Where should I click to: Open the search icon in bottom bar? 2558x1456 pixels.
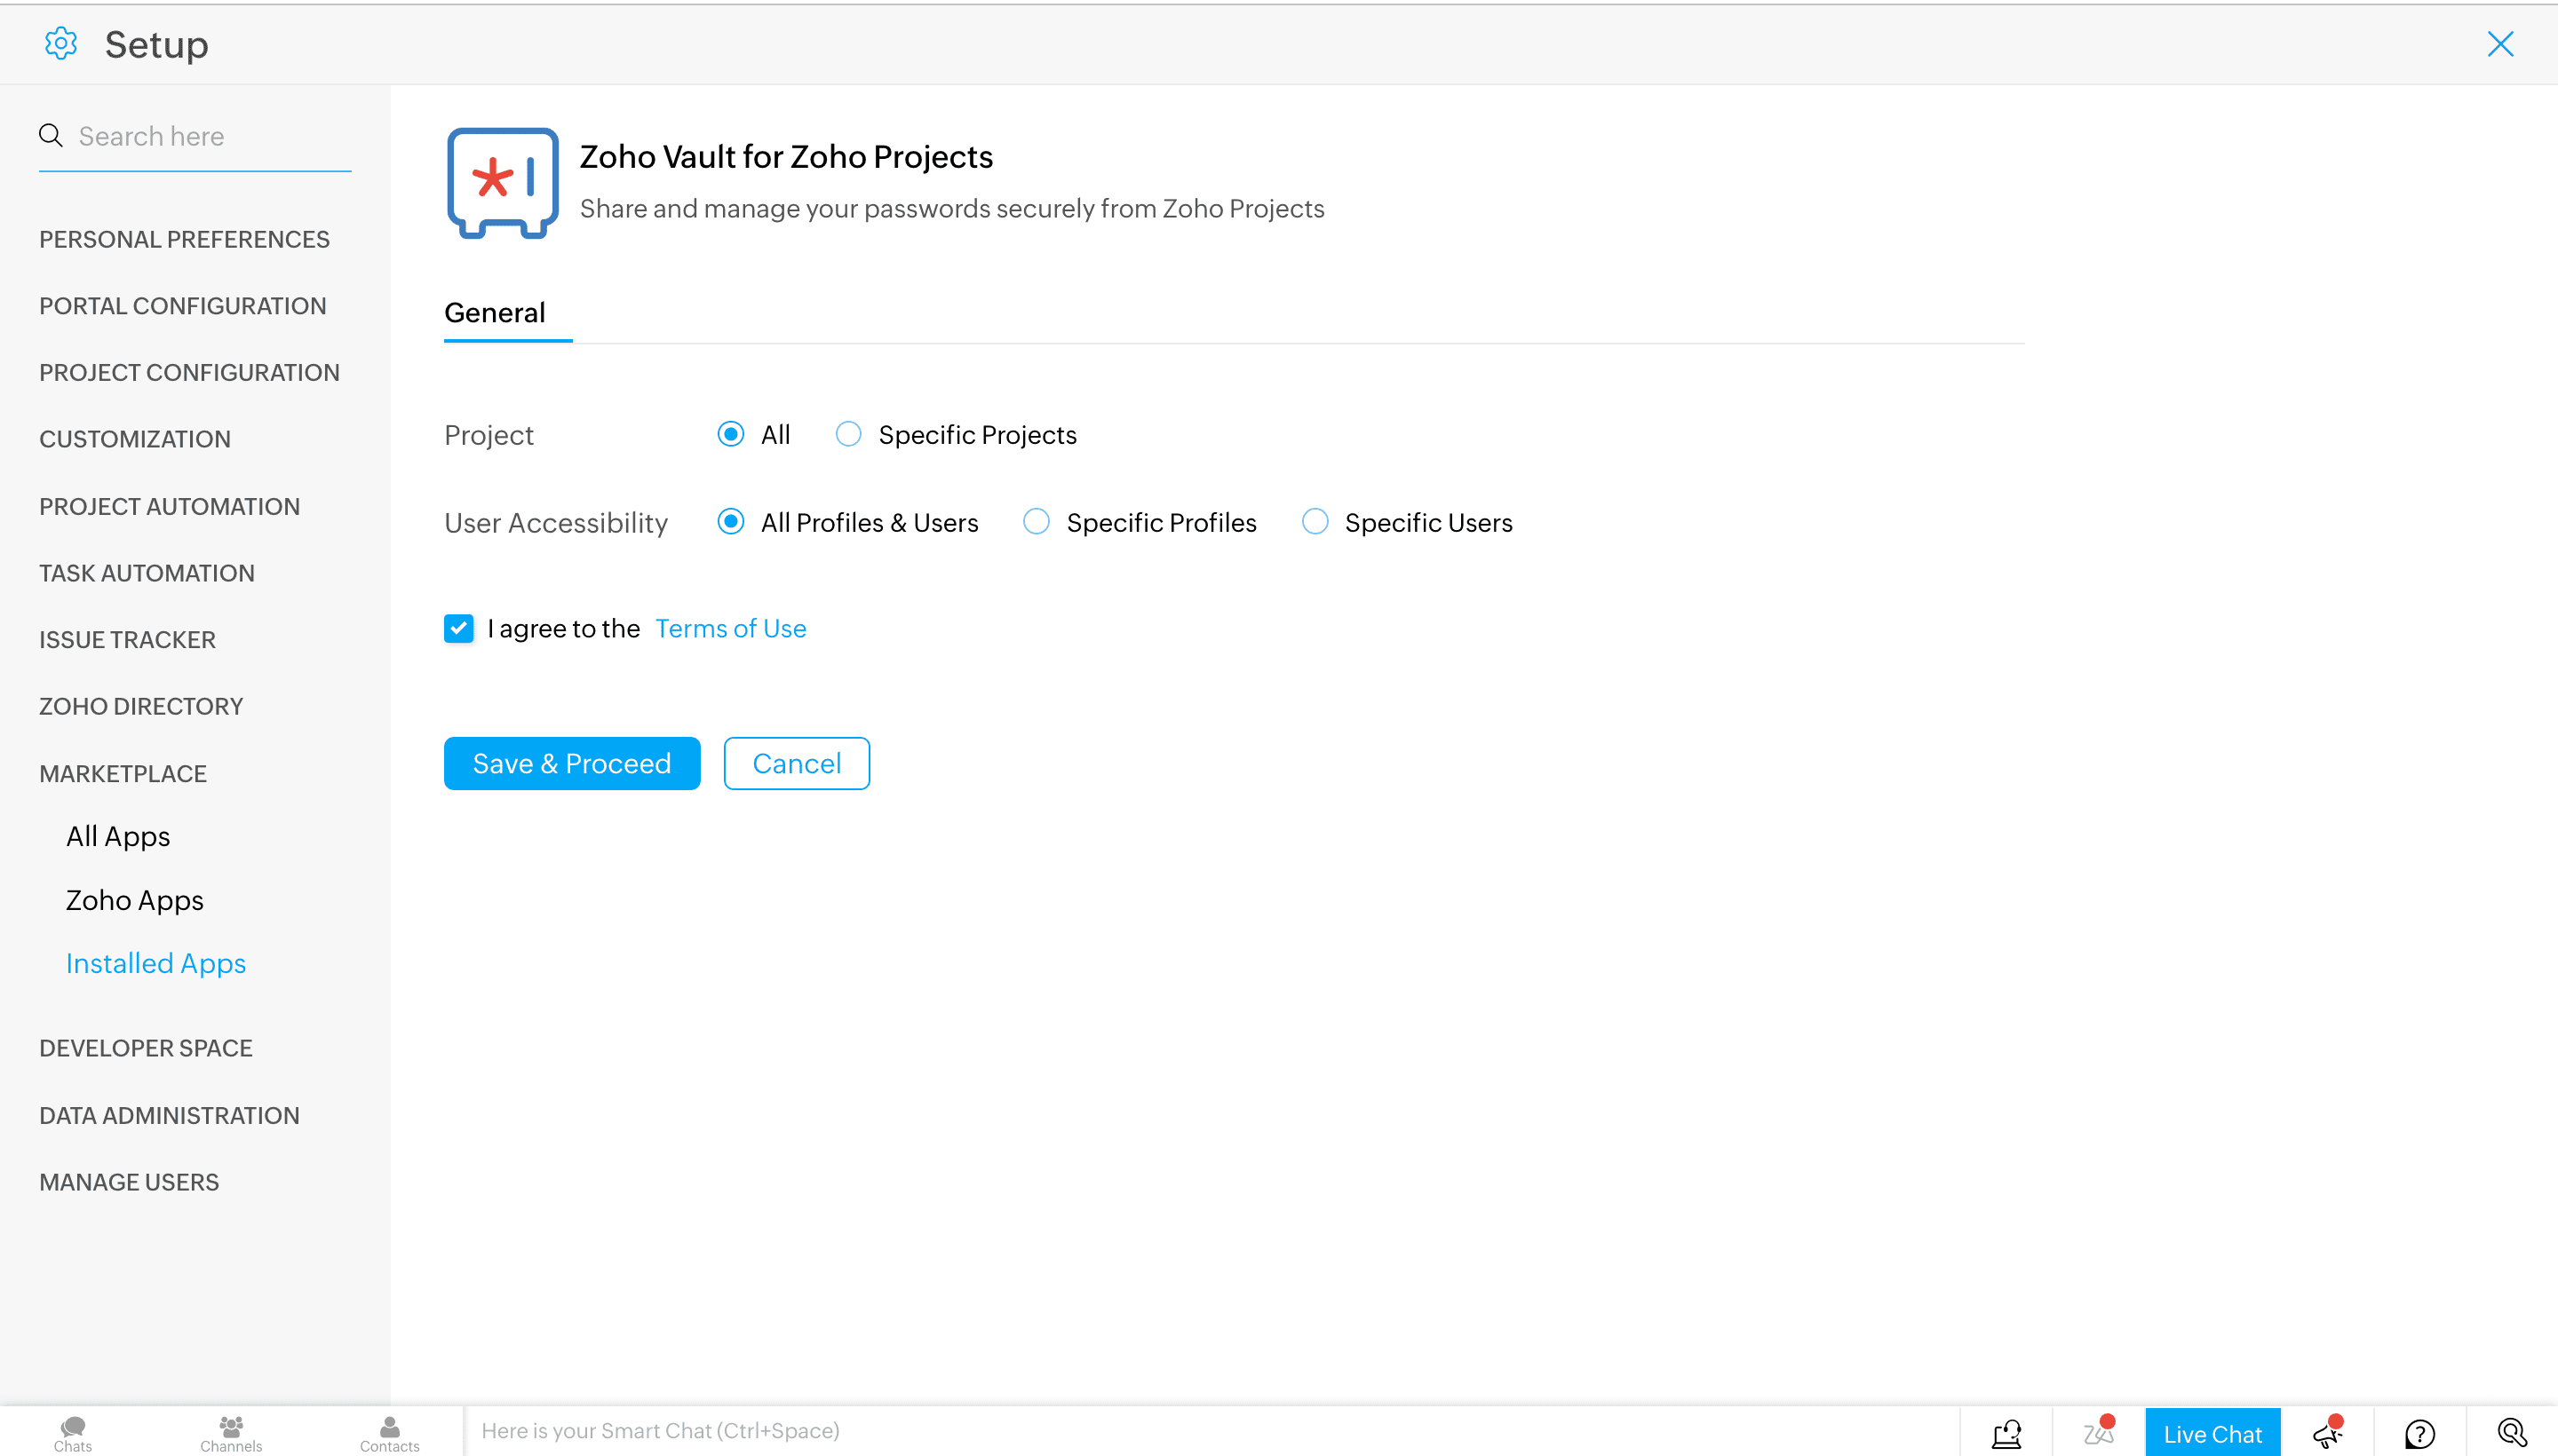click(2512, 1433)
